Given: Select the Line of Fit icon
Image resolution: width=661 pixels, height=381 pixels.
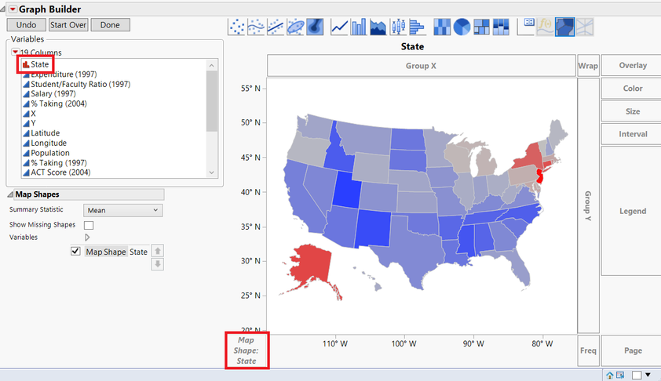Looking at the screenshot, I should pyautogui.click(x=276, y=27).
